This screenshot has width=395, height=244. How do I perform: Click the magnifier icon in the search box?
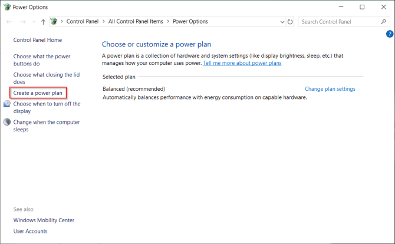(383, 22)
